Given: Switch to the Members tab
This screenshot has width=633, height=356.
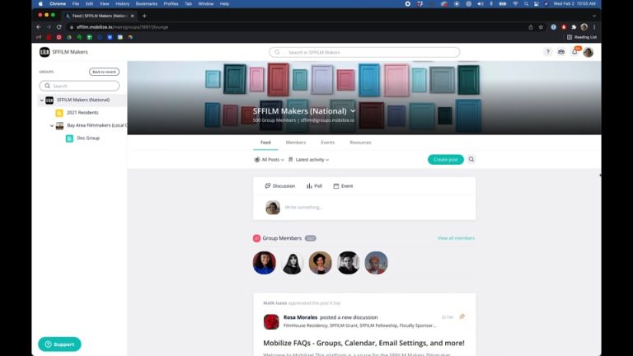Looking at the screenshot, I should pos(296,143).
